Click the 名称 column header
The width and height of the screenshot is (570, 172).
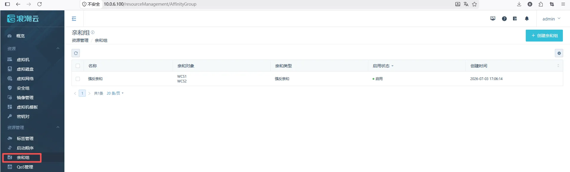93,66
